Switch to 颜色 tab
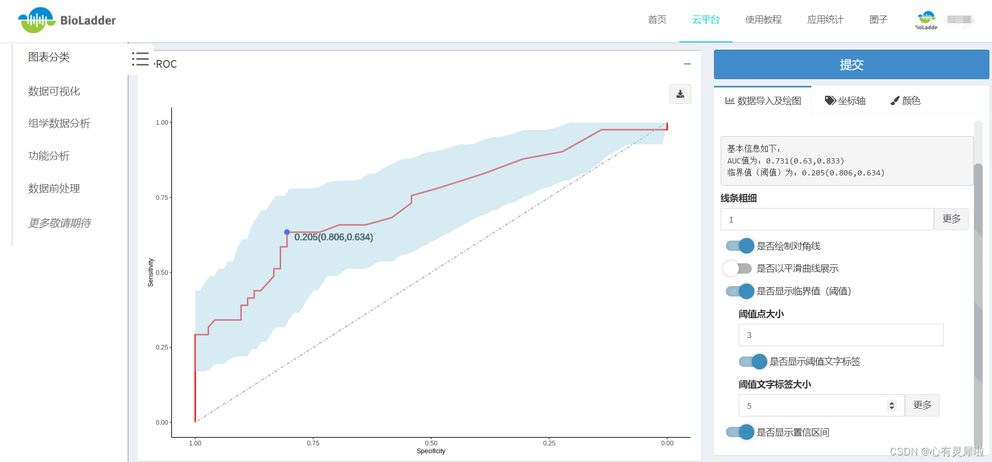The width and height of the screenshot is (992, 462). coord(905,101)
